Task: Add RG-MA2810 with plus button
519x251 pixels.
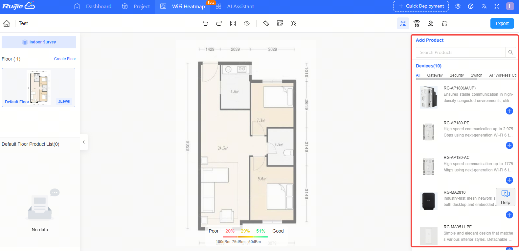Action: pyautogui.click(x=509, y=215)
